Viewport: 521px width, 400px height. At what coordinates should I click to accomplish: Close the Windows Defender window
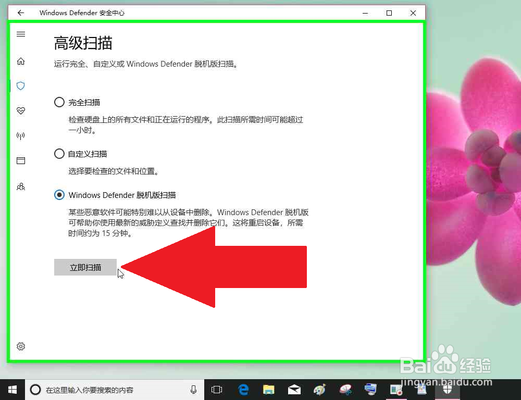point(413,13)
